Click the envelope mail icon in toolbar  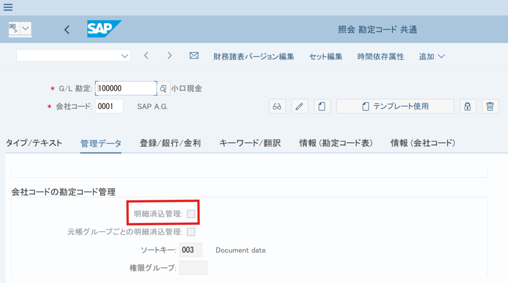click(194, 56)
